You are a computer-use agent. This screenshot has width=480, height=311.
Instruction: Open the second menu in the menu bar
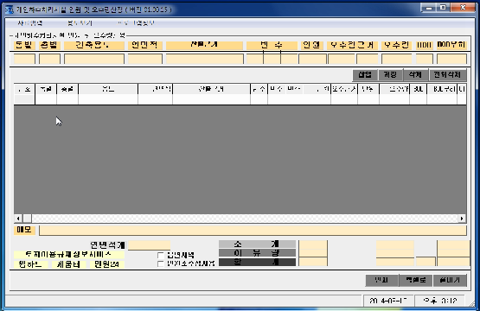pos(80,23)
